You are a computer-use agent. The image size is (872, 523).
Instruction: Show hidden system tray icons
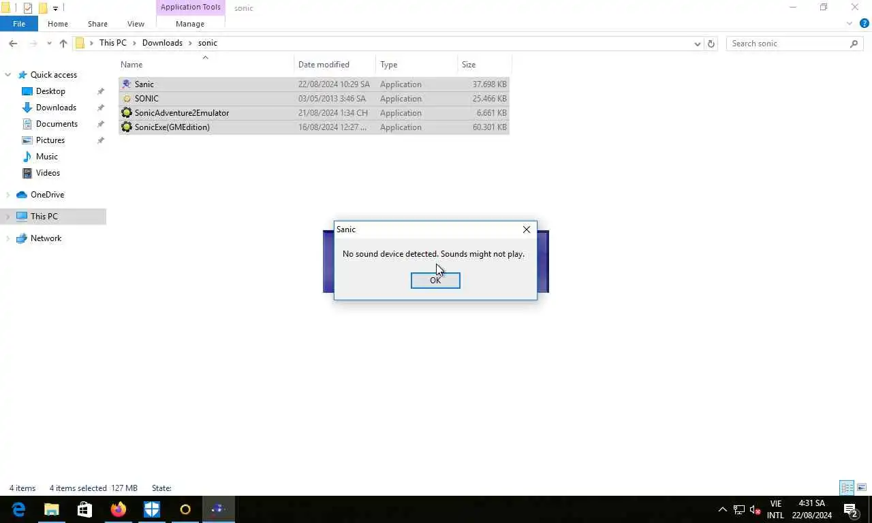click(x=723, y=509)
